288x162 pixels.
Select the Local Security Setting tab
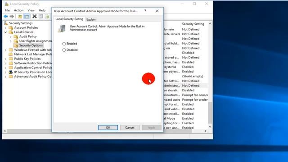click(x=69, y=19)
